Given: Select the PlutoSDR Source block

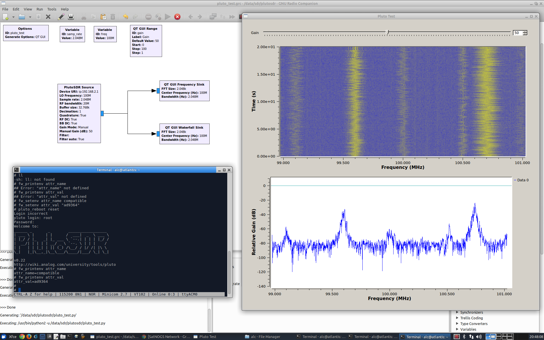Looking at the screenshot, I should (79, 113).
